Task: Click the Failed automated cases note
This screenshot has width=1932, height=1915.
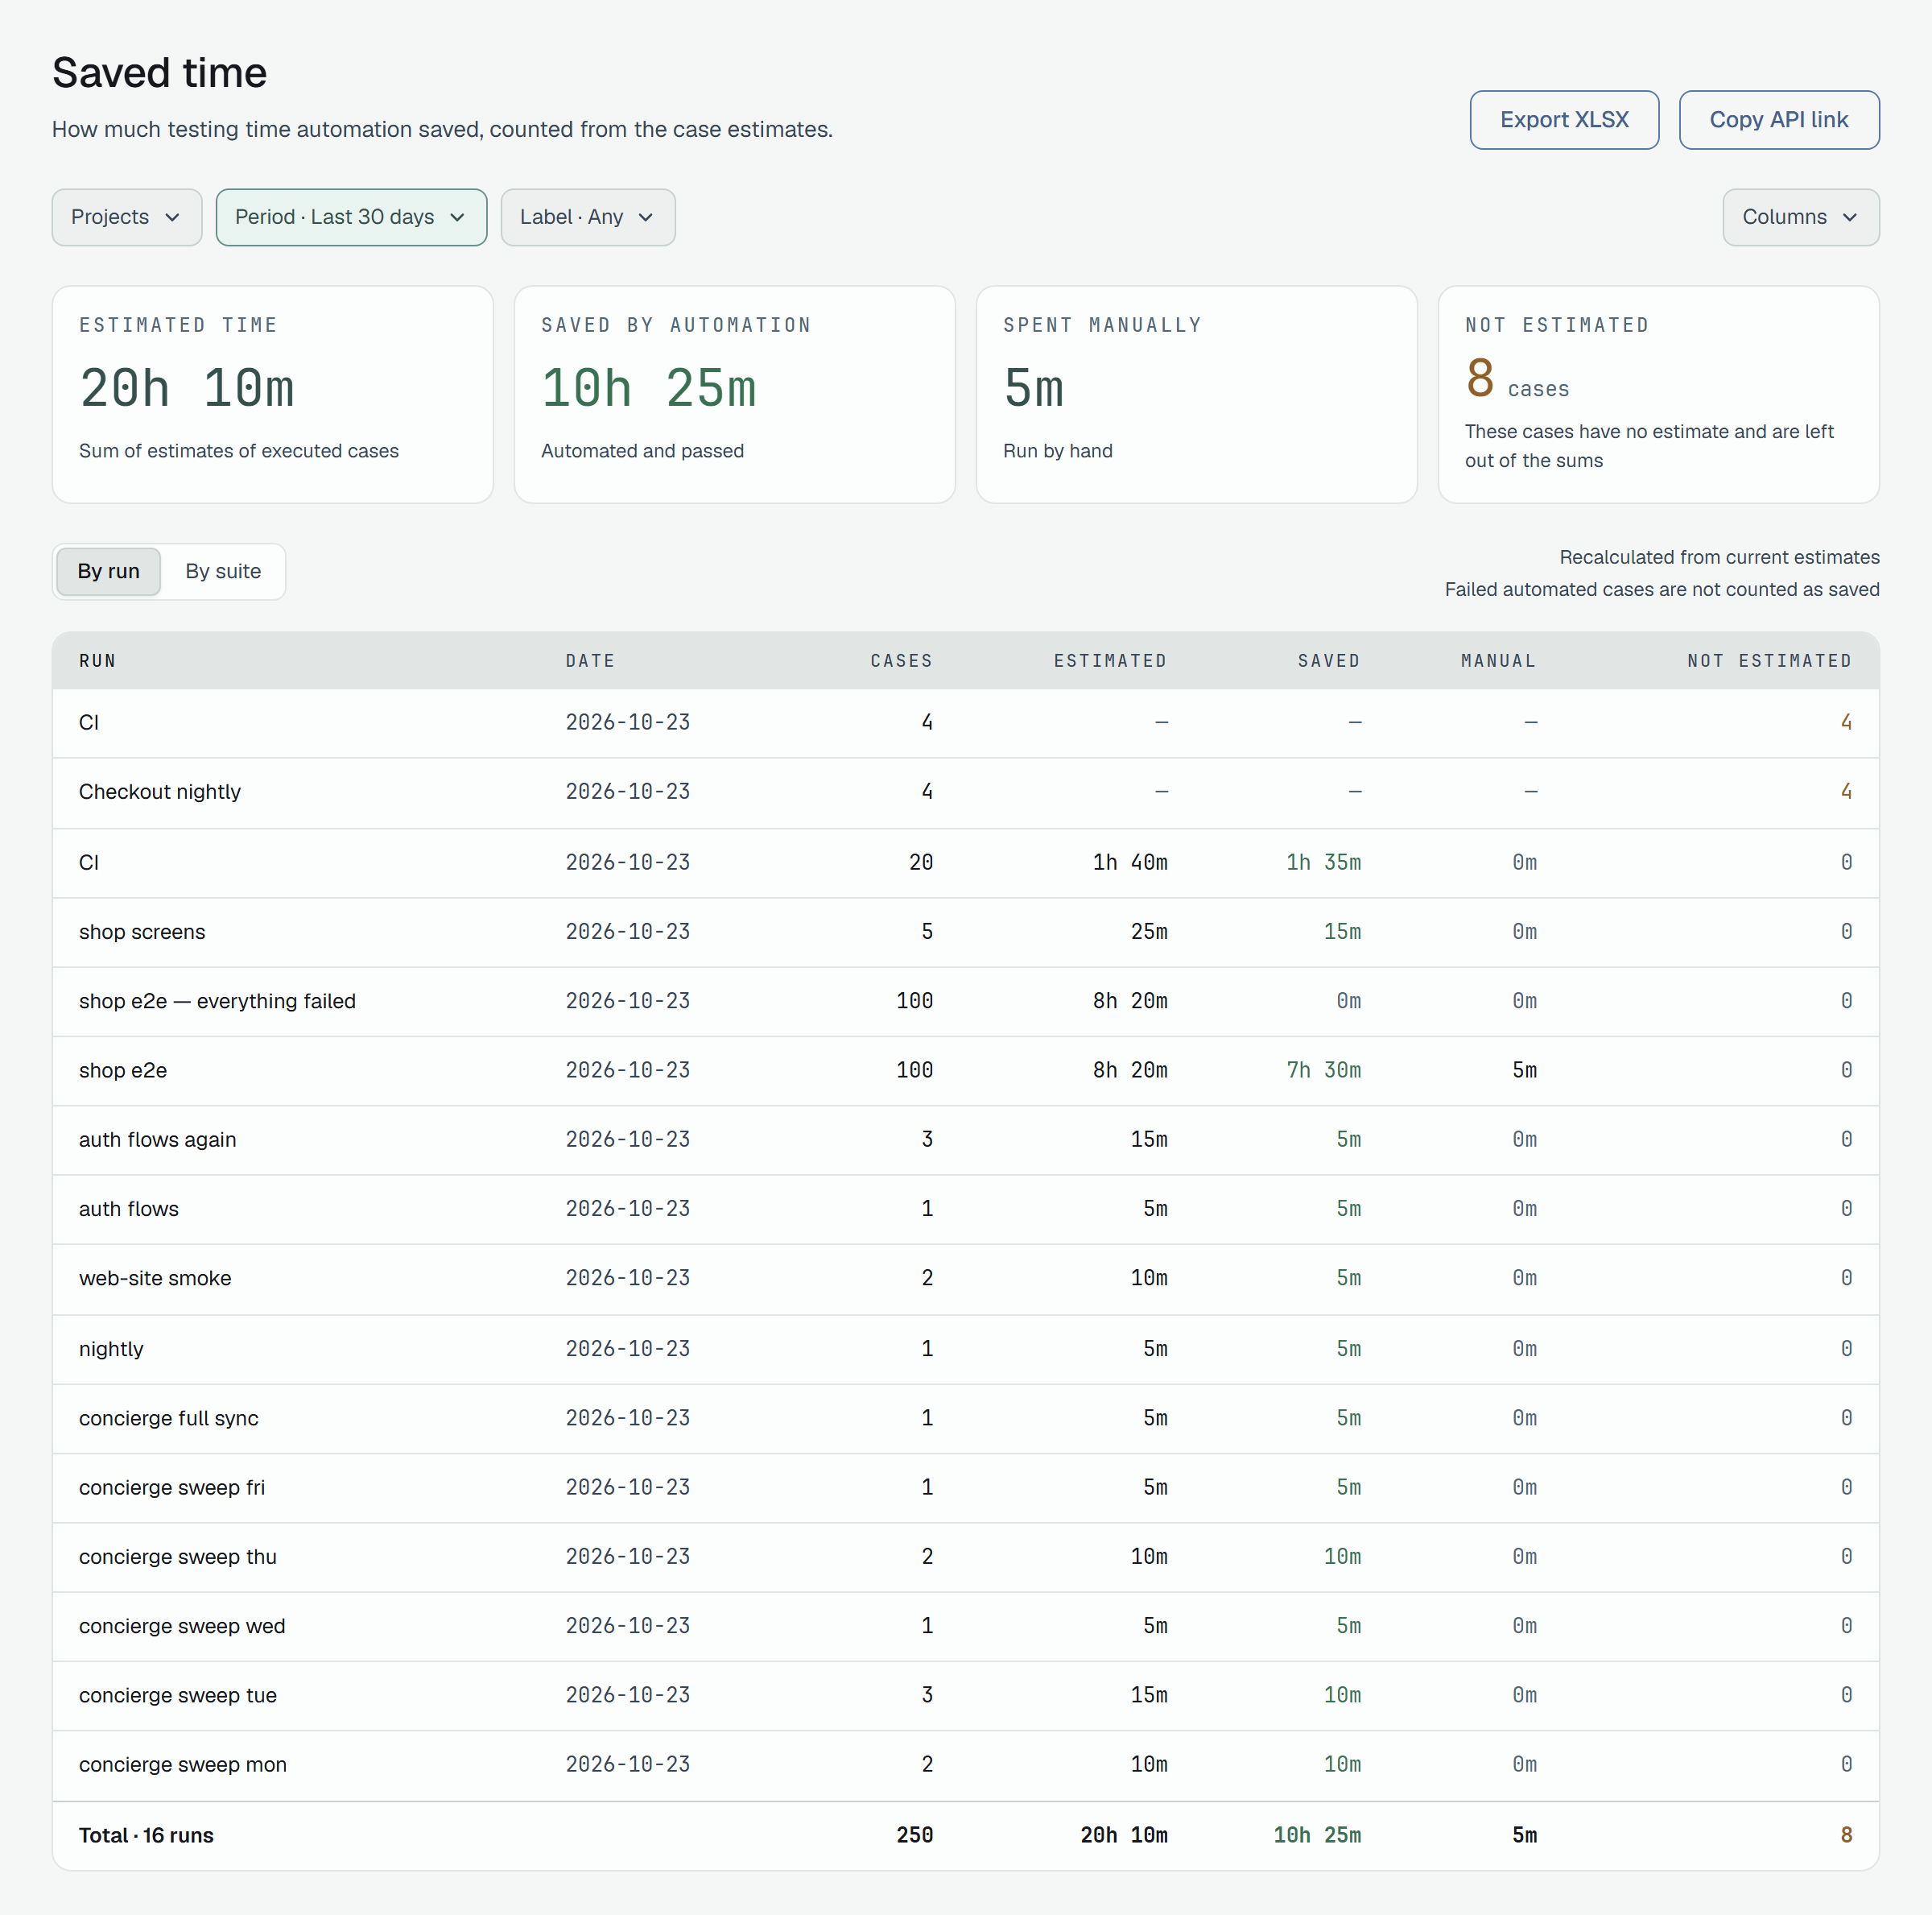Action: coord(1662,589)
